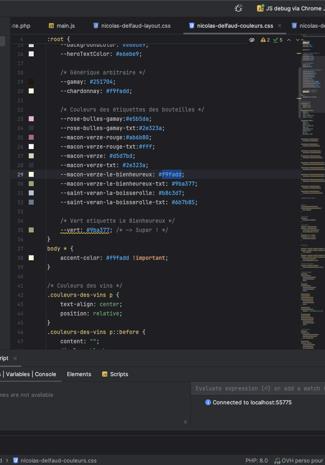Switch to nicolas-delfaud-layout.css tab
This screenshot has width=325, height=465.
tap(132, 26)
